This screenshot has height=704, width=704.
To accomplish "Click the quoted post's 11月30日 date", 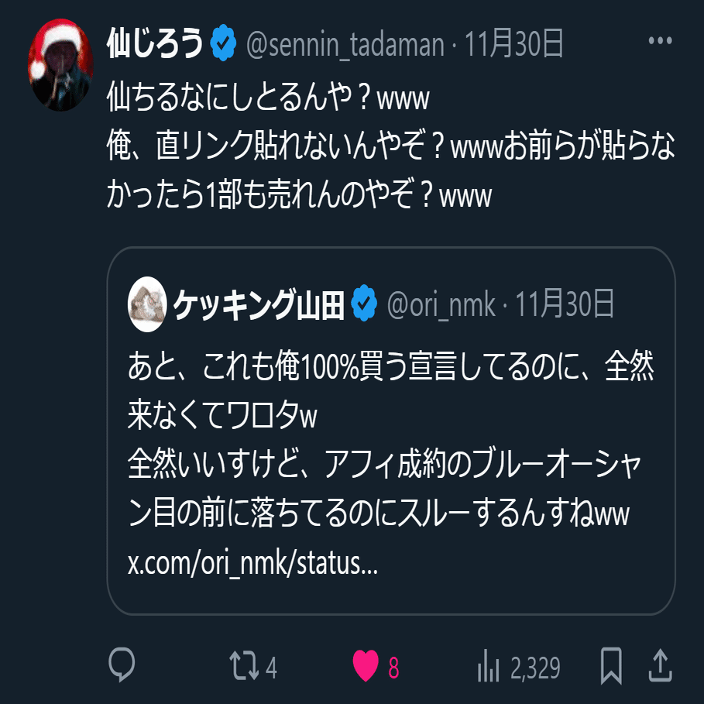I will (x=565, y=304).
